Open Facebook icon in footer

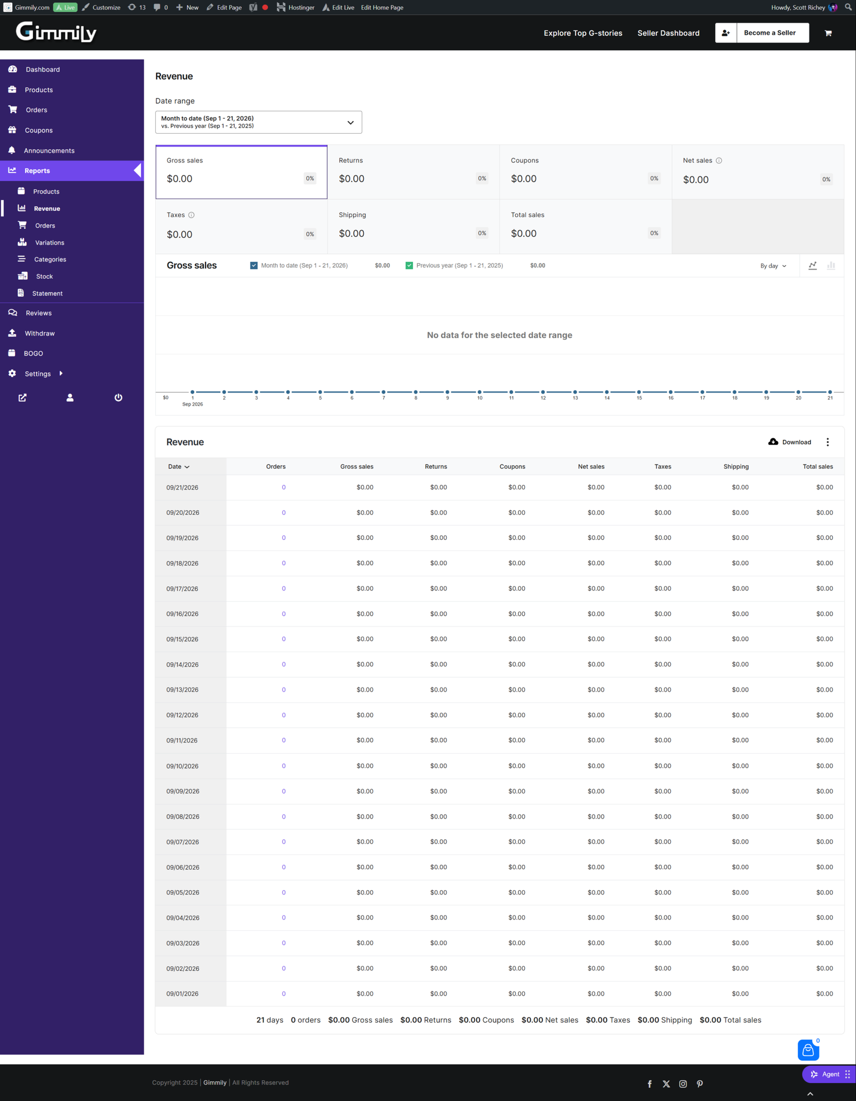pyautogui.click(x=649, y=1084)
